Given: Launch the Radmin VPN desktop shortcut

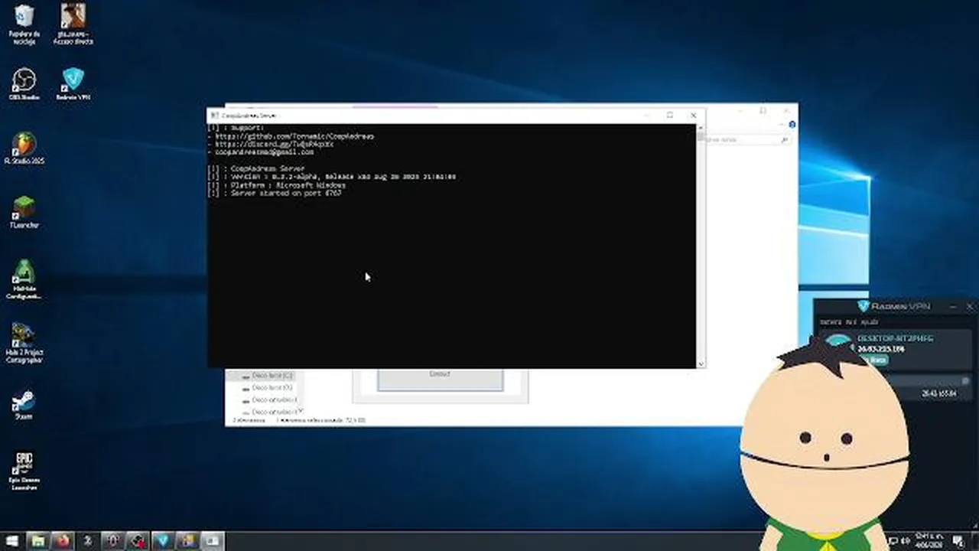Looking at the screenshot, I should (73, 84).
